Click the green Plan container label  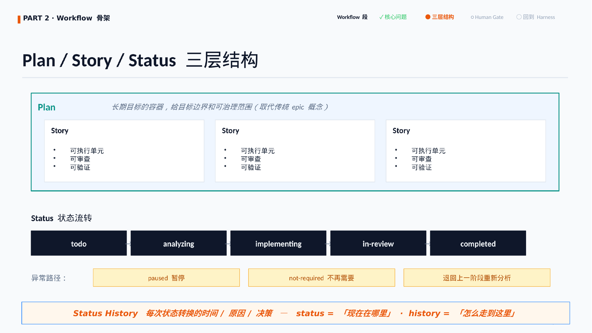(46, 107)
